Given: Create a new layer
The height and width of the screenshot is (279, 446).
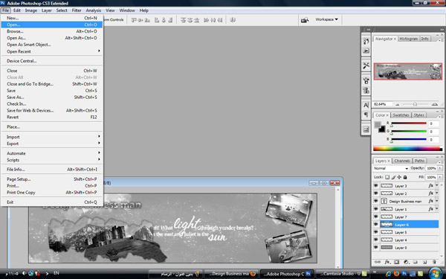Looking at the screenshot, I should 424,262.
